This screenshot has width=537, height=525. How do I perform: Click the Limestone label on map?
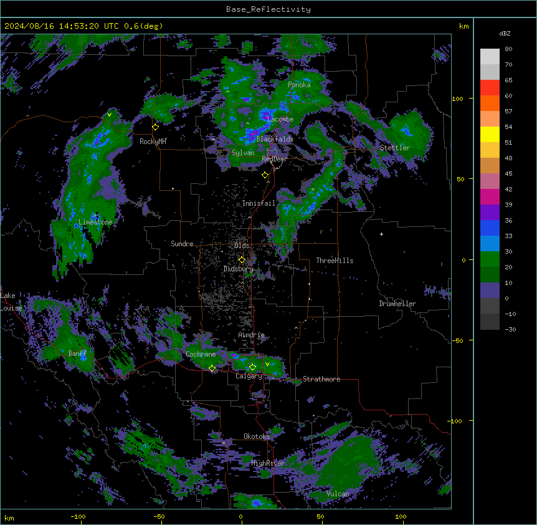pos(95,222)
